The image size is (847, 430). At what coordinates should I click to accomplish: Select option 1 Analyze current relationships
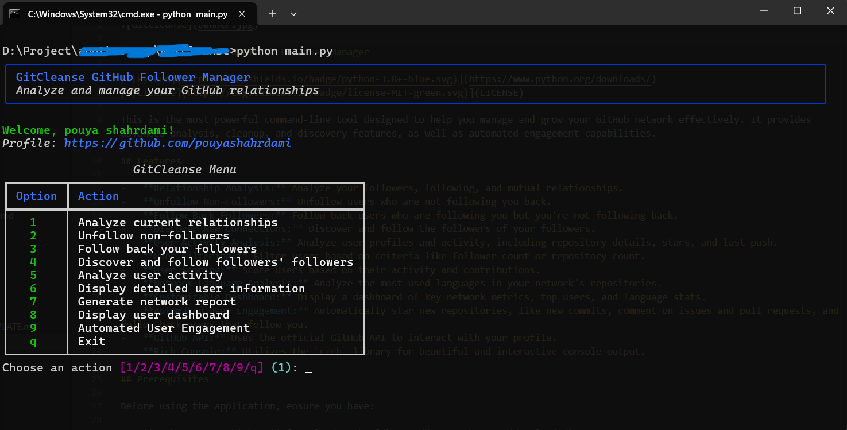(177, 222)
